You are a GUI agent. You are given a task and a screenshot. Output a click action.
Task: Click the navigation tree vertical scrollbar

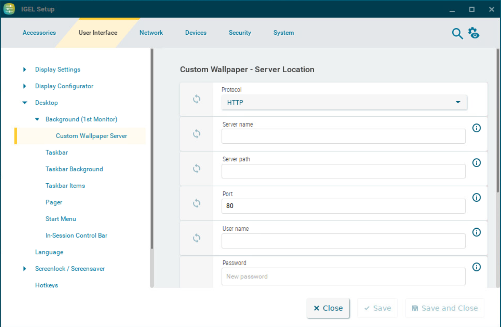(x=152, y=148)
